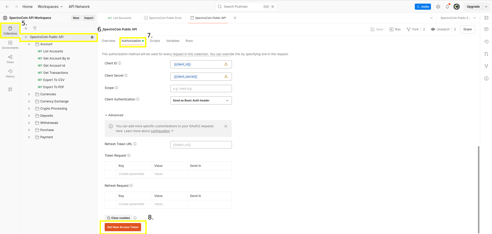Switch to the Variables tab
This screenshot has width=492, height=234.
[x=173, y=41]
